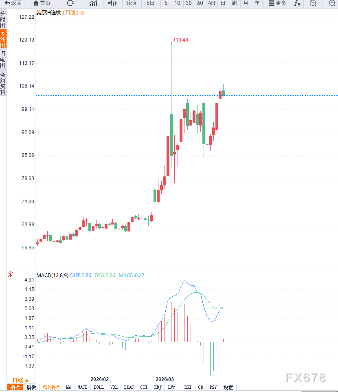The image size is (338, 392).
Task: Open the 闪电图 side tab
Action: click(x=3, y=59)
